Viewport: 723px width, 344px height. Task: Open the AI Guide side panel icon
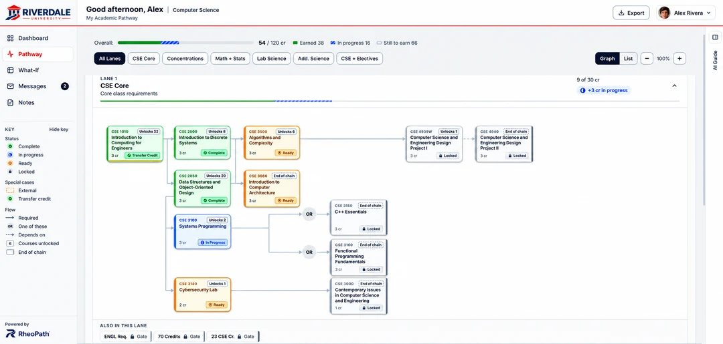tap(715, 37)
